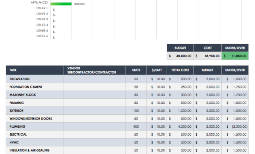The height and width of the screenshot is (154, 255).
Task: Click the empty vendor cell for HVAC
Action: coord(95,142)
